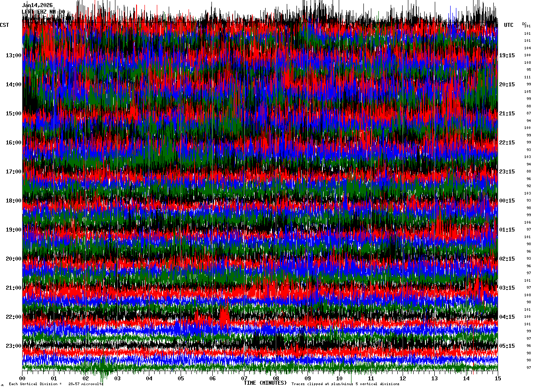The image size is (533, 390).
Task: Click the 06 minute axis tick label
Action: coord(213,378)
